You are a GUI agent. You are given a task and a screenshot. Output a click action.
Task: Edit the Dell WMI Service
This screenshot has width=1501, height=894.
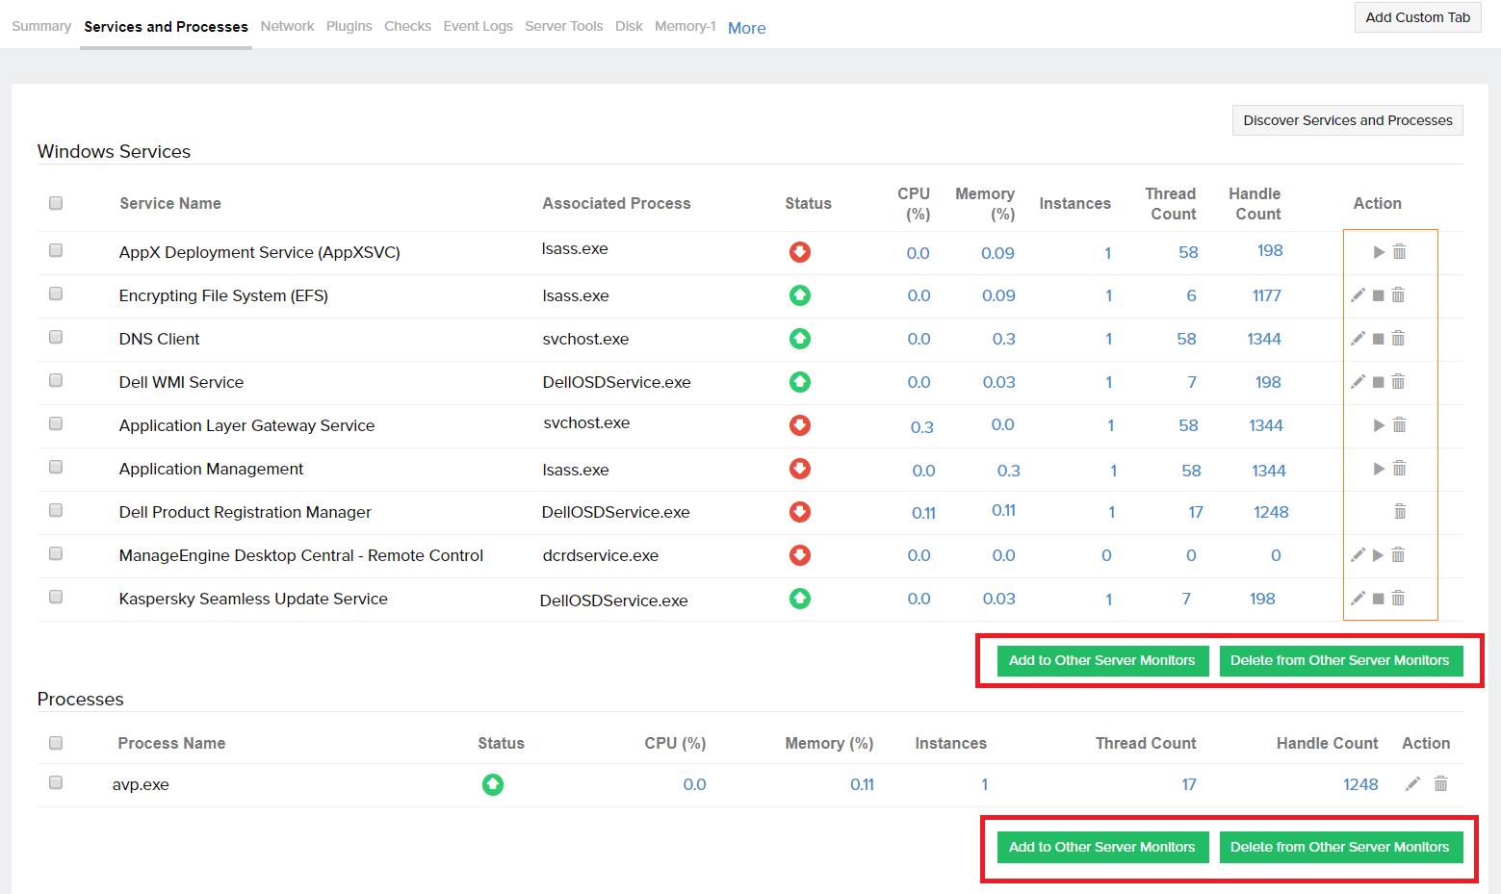click(1358, 382)
